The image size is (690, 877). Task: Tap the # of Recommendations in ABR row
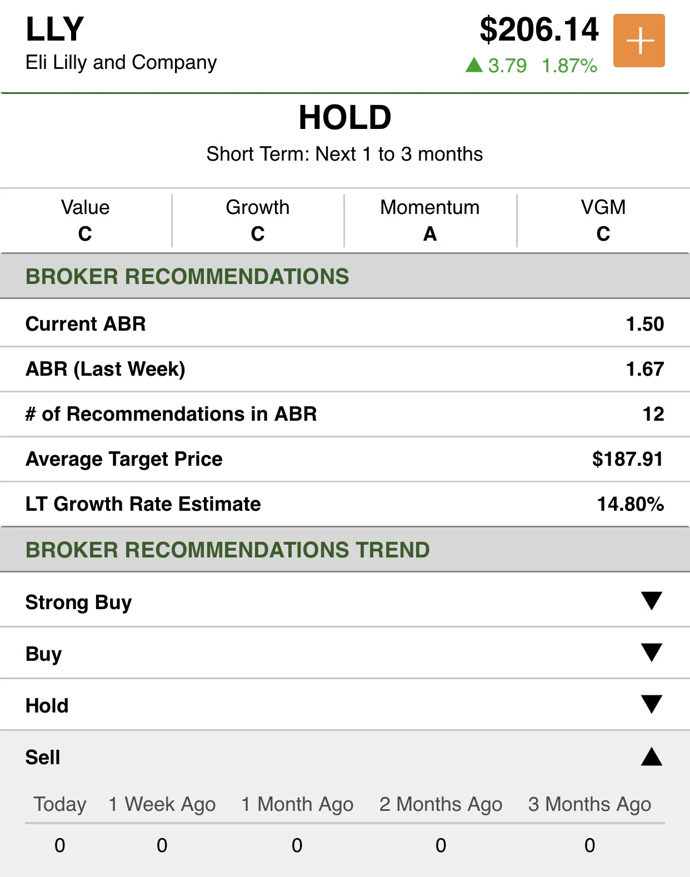[x=345, y=414]
